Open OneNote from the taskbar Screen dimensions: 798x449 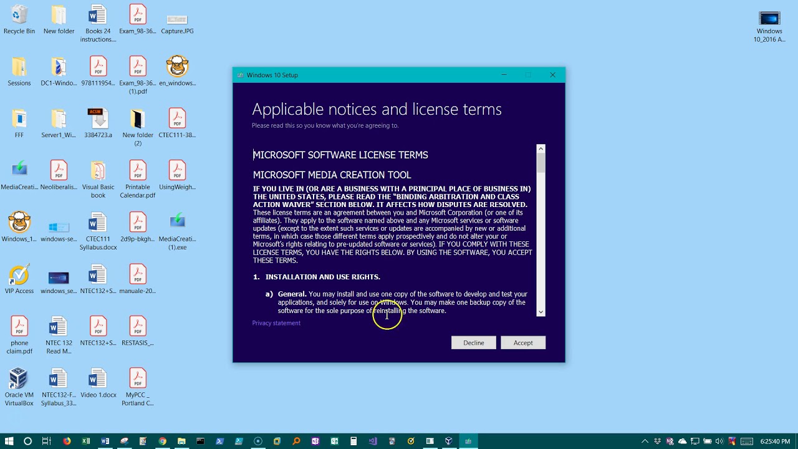[x=315, y=441]
